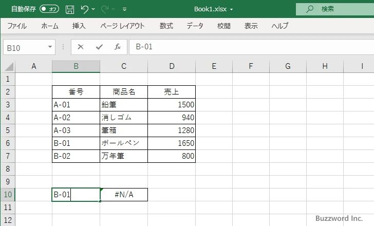Confirm entry with the checkmark icon
Viewport: 374px width, 226px height.
coord(99,47)
